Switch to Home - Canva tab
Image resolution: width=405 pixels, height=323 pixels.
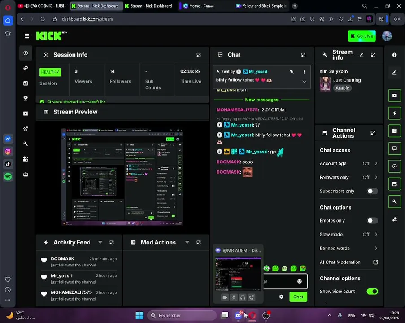(x=201, y=6)
